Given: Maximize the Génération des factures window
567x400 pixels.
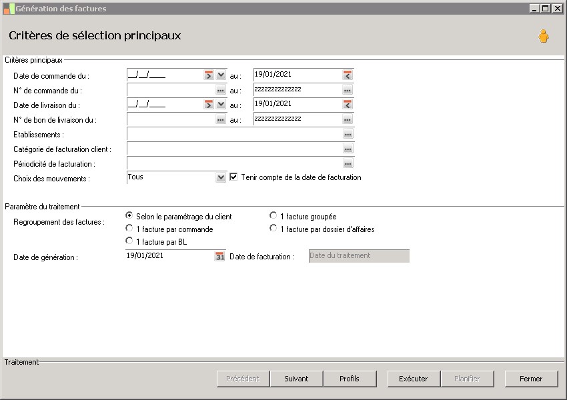Looking at the screenshot, I should (x=545, y=8).
